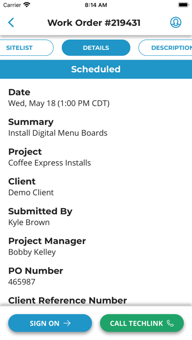The image size is (192, 340).
Task: Tap the Install Digital Menu Boards summary
Action: [x=58, y=133]
